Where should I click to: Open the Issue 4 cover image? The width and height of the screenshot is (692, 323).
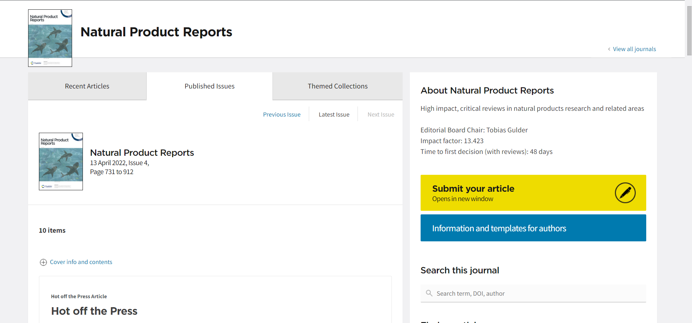coord(61,161)
